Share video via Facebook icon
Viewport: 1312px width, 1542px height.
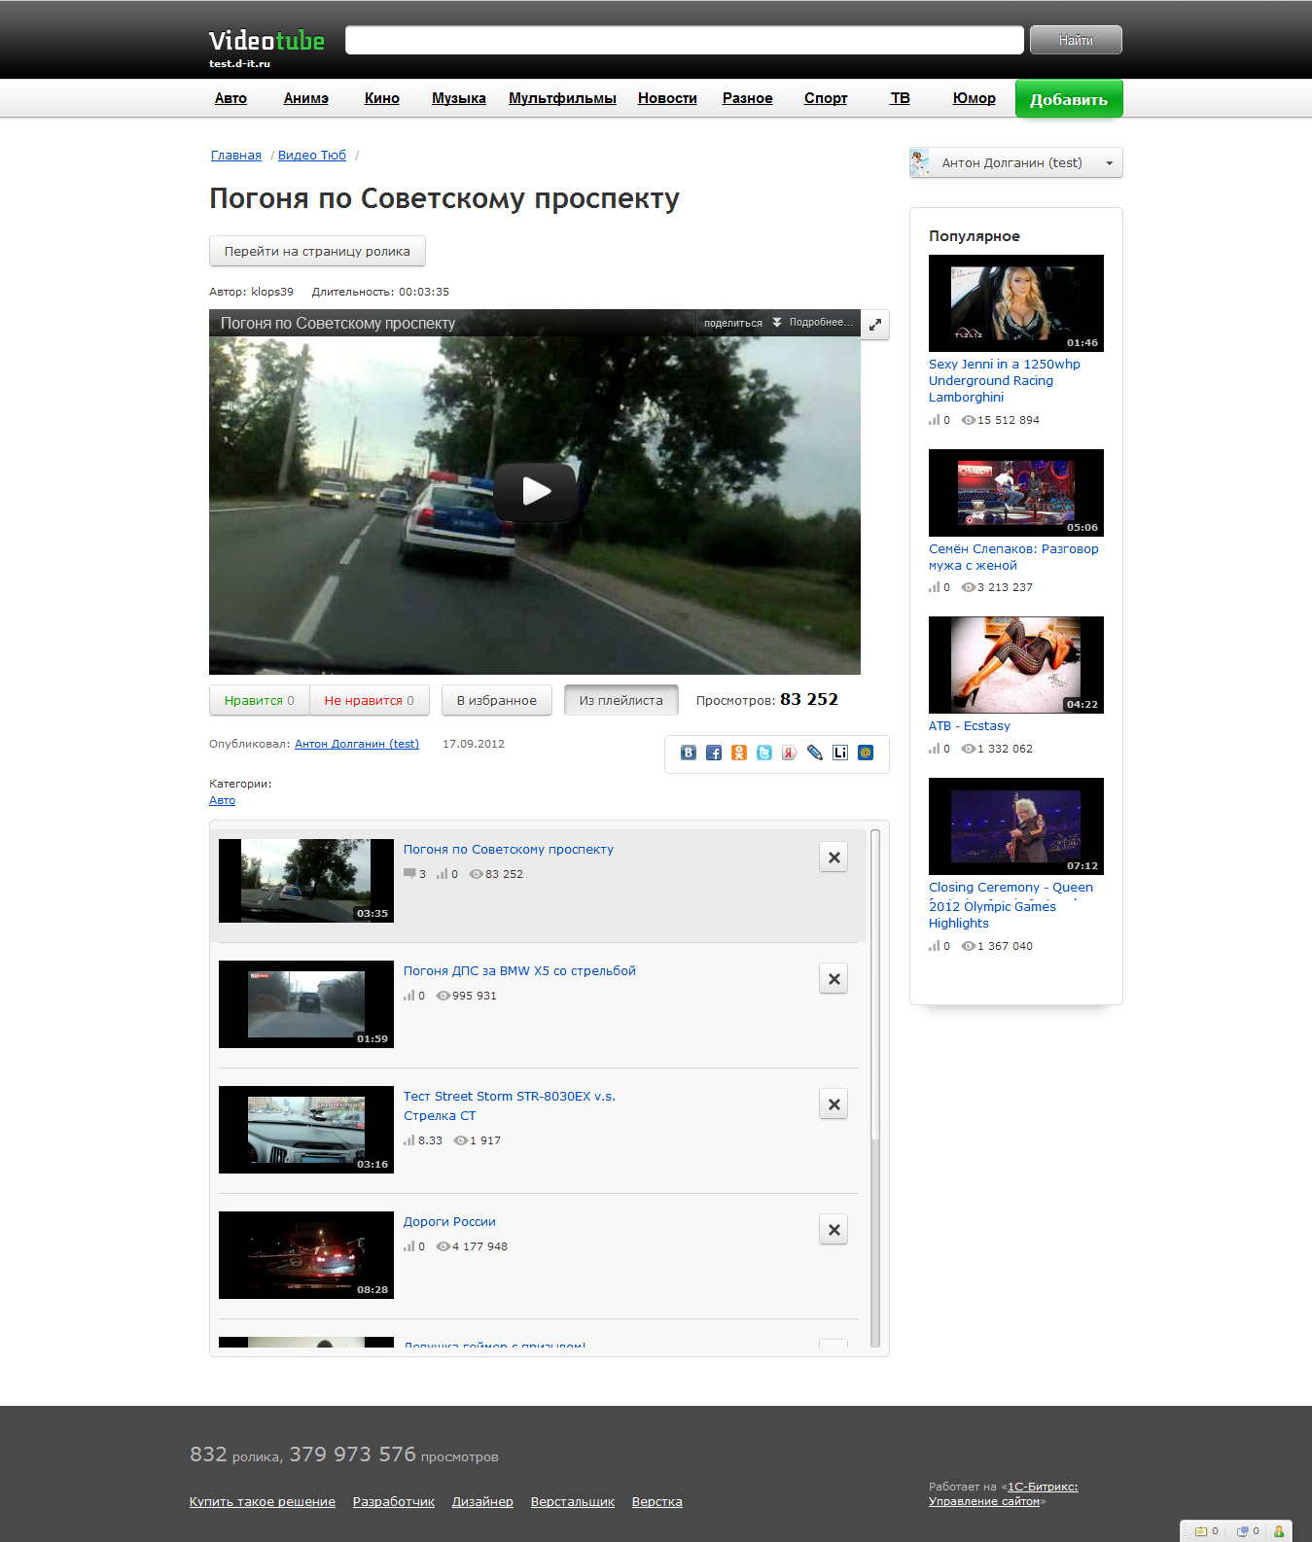714,753
